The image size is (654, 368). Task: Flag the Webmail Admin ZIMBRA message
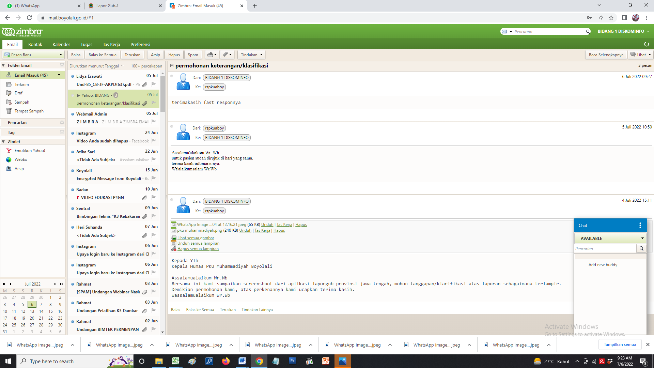(154, 122)
